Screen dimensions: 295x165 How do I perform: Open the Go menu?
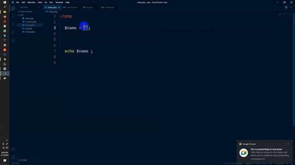[46, 2]
